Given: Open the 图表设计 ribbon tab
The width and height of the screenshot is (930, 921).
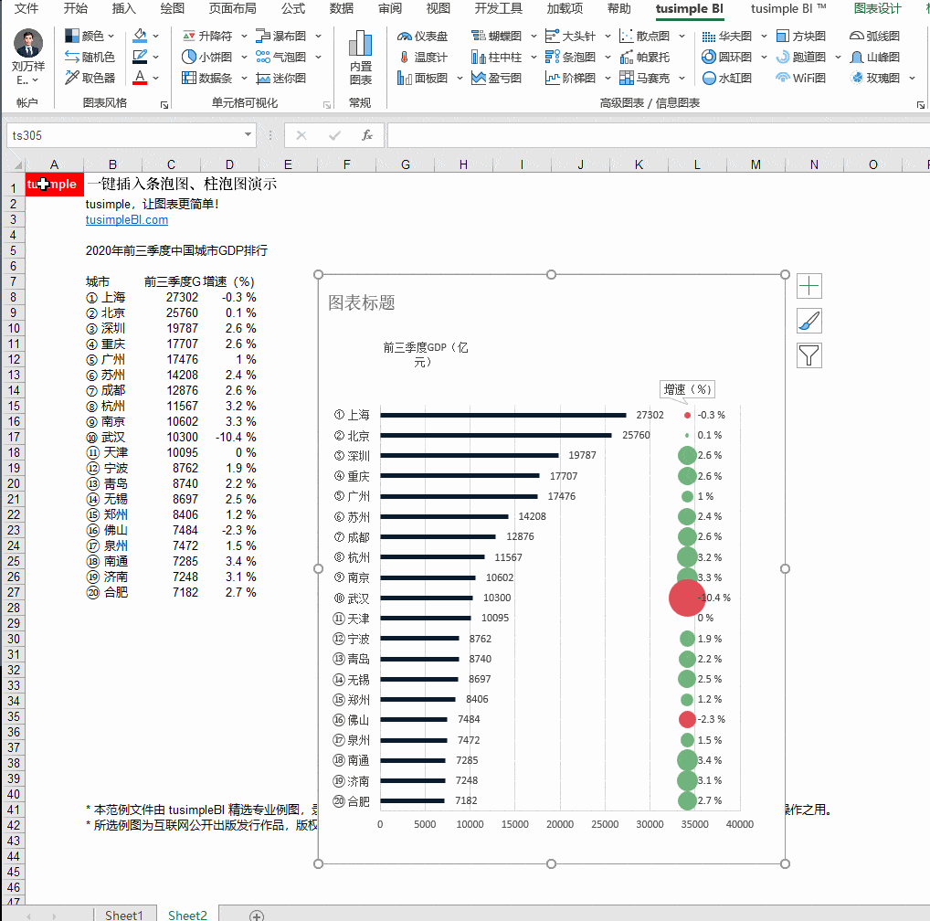Looking at the screenshot, I should (x=877, y=9).
